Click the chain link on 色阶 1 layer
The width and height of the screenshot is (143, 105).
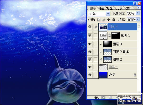pos(109,35)
